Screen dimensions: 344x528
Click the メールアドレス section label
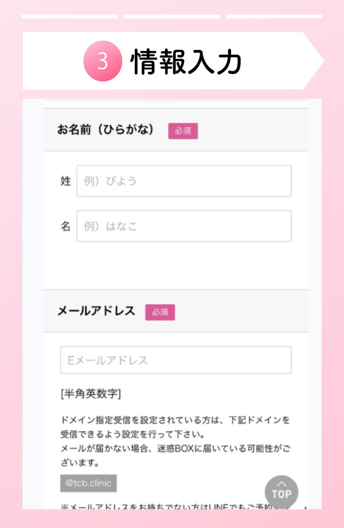click(96, 311)
